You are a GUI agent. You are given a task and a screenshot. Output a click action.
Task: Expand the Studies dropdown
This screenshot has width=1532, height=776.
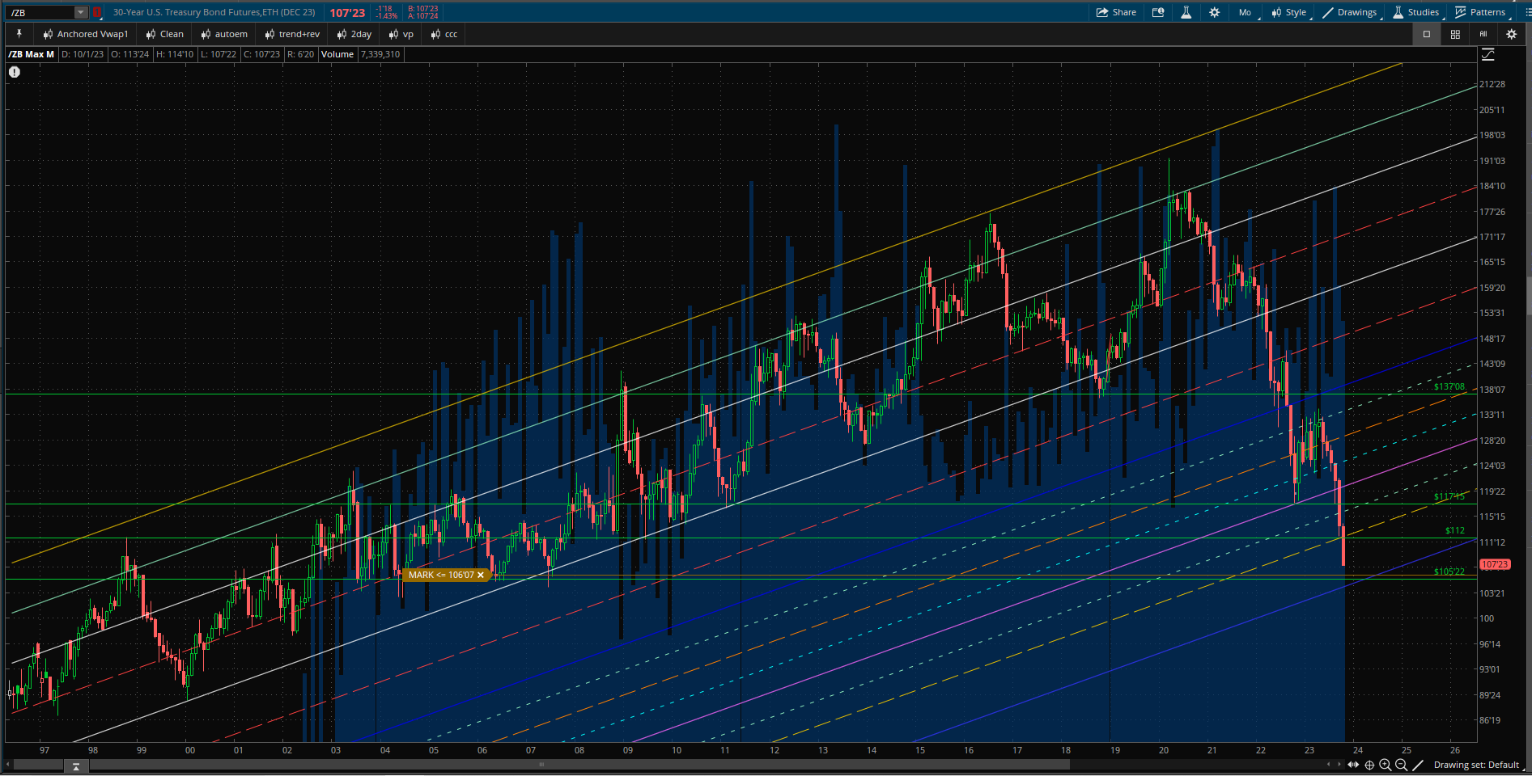click(1415, 12)
